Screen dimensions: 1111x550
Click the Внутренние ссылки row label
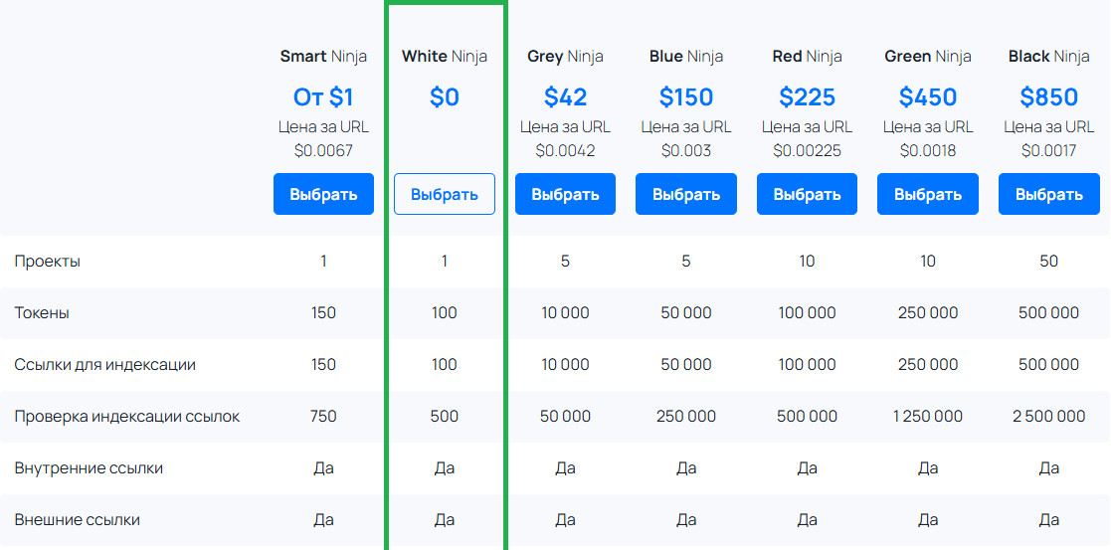click(x=89, y=467)
